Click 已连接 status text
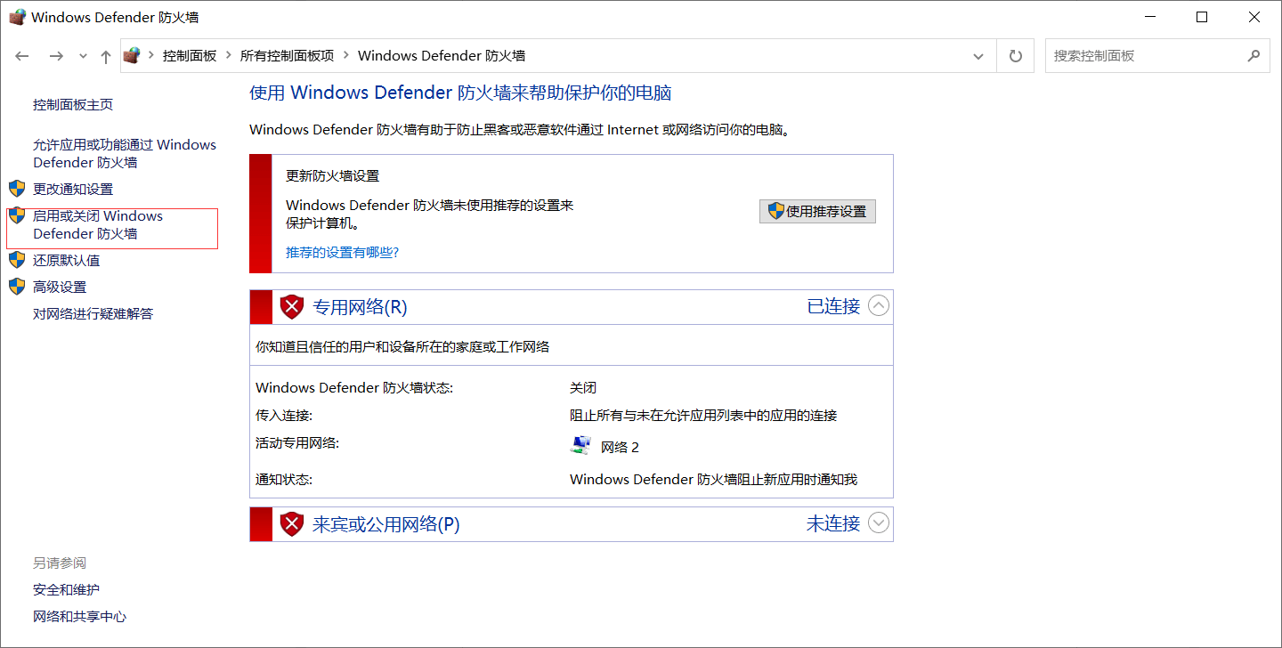 (x=833, y=306)
